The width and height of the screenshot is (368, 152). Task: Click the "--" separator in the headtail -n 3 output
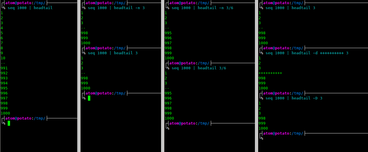tap(83, 28)
